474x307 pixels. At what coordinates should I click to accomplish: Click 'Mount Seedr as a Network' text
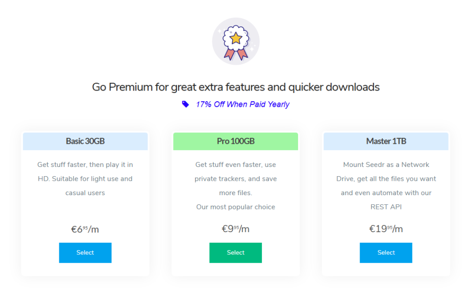(386, 165)
